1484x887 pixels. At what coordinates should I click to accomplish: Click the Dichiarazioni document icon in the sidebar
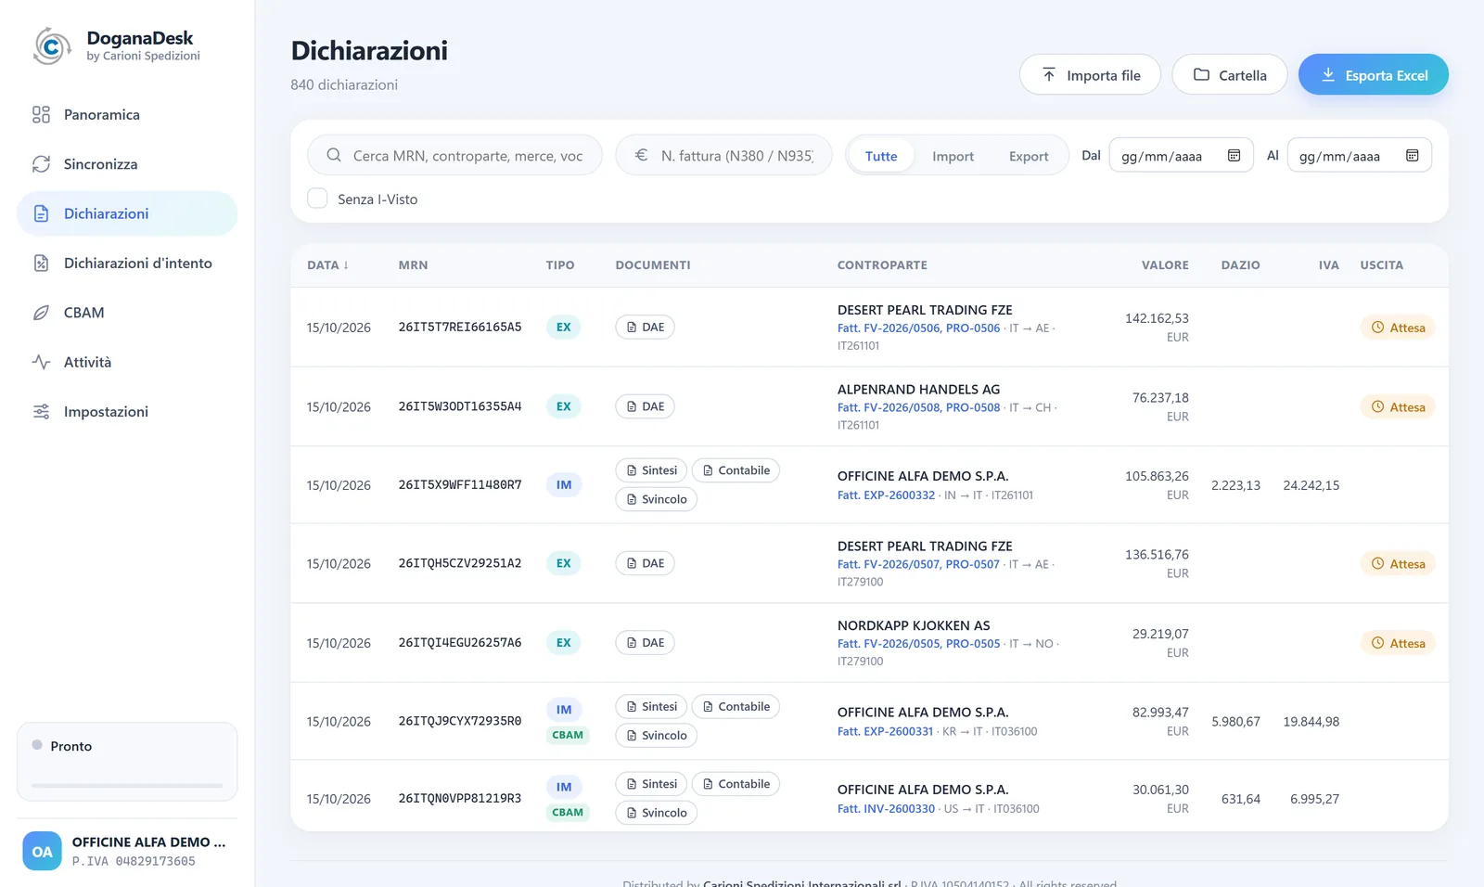(x=41, y=213)
